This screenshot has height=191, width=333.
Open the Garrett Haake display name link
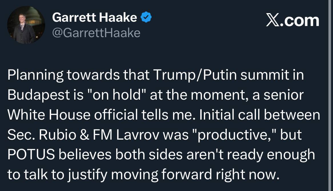[95, 18]
